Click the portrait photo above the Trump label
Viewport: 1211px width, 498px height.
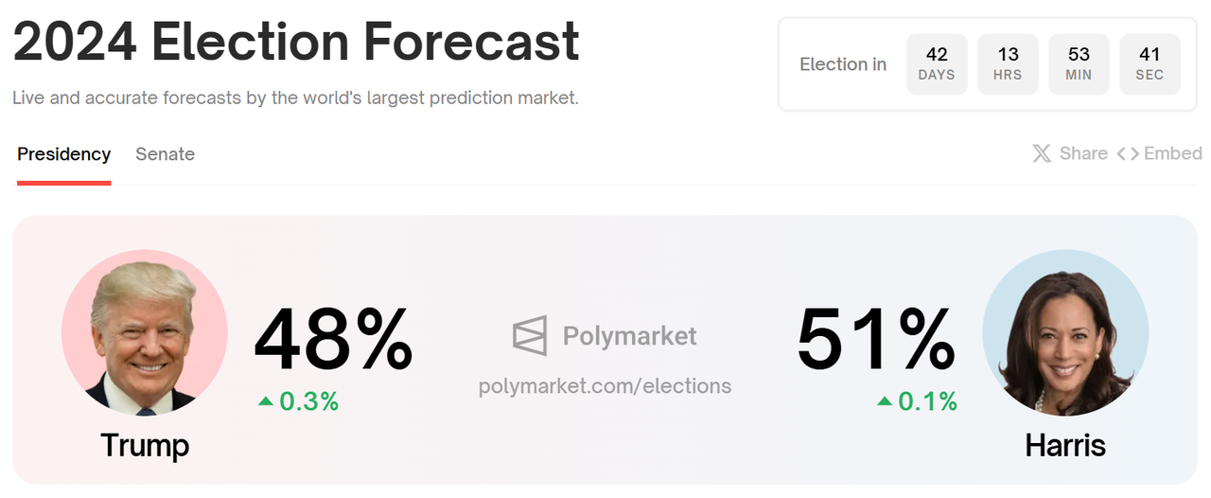[145, 333]
